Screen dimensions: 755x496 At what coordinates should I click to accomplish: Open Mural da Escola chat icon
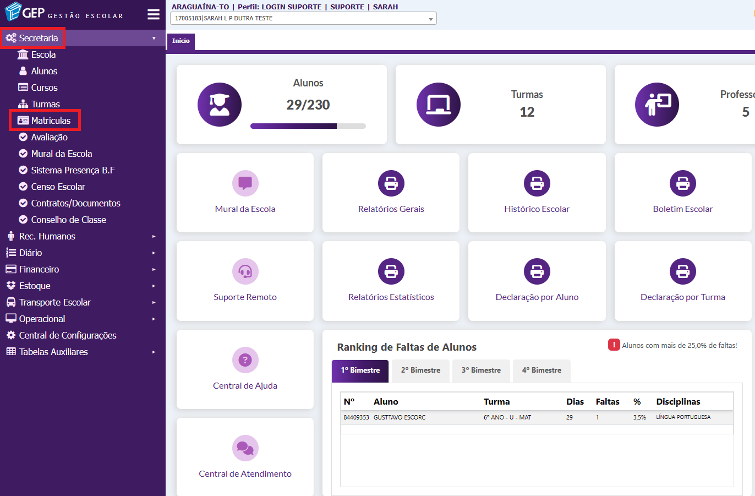pyautogui.click(x=245, y=183)
